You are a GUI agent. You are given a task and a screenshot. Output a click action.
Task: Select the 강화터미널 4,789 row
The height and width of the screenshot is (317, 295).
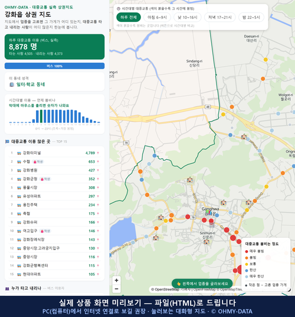[x=54, y=153]
